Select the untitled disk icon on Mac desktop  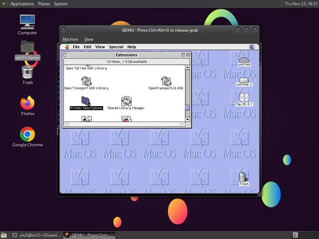coord(244,60)
